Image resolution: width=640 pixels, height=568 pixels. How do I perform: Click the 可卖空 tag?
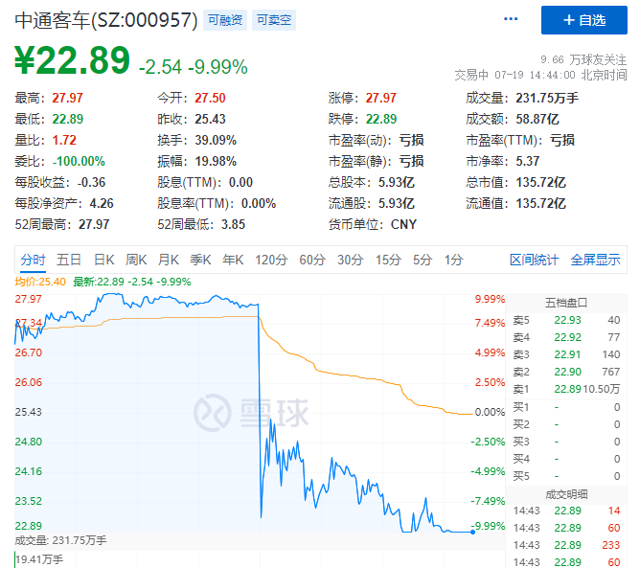point(274,19)
